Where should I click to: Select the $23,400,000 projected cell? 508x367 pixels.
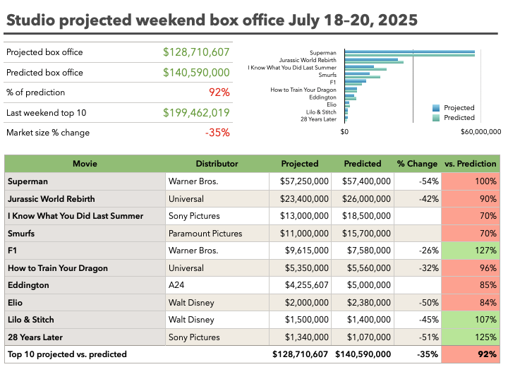click(300, 199)
